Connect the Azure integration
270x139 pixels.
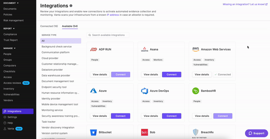coord(120,116)
